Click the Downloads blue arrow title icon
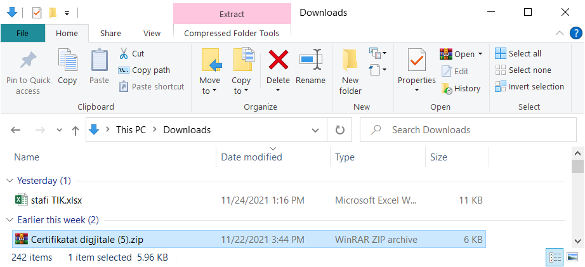 coord(12,13)
